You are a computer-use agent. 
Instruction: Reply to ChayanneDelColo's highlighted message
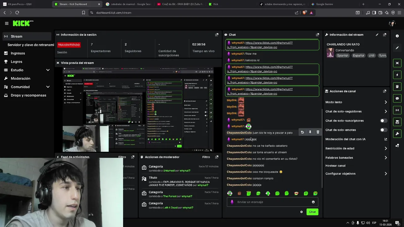click(x=302, y=132)
